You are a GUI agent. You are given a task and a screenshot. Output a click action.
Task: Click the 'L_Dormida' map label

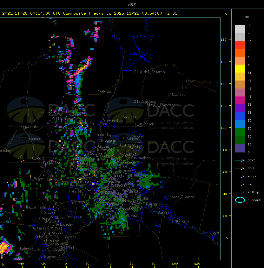pyautogui.click(x=181, y=221)
